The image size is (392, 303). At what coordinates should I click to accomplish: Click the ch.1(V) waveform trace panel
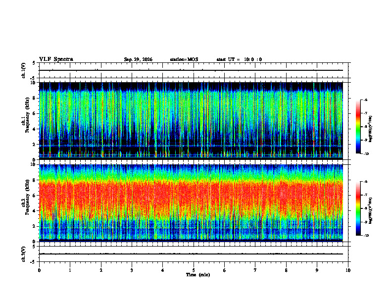tap(194, 70)
